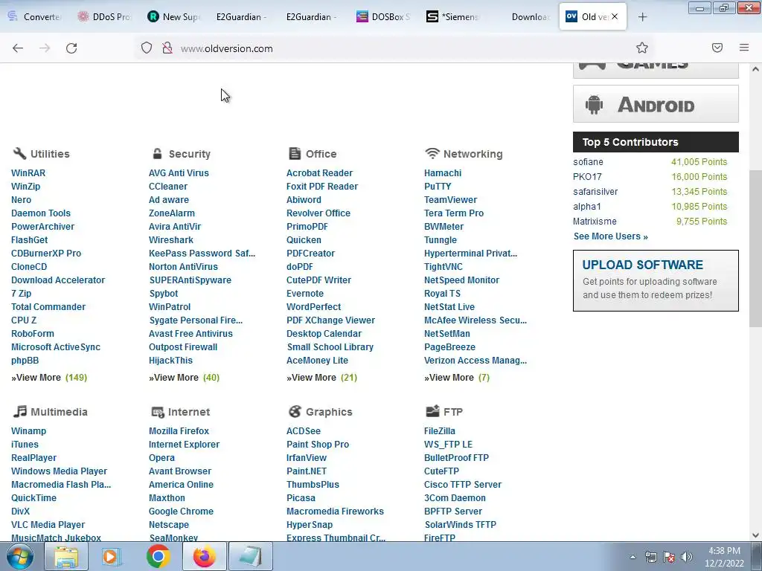The width and height of the screenshot is (762, 571).
Task: Click the Graphics category icon
Action: click(295, 411)
